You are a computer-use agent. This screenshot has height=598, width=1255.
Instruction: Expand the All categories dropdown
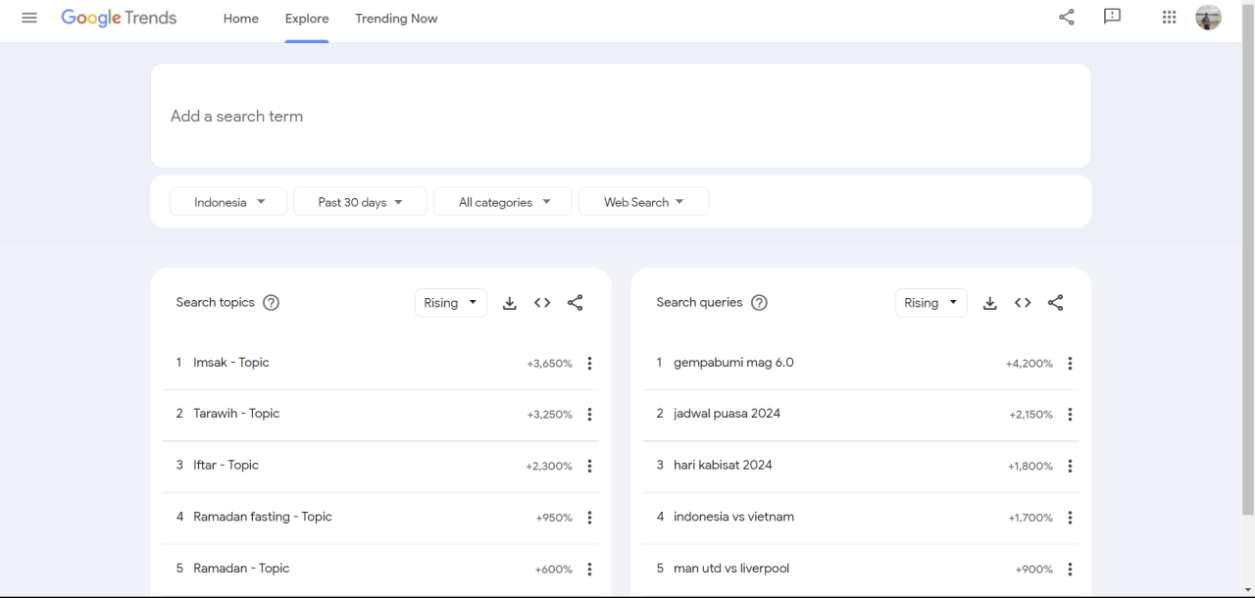pos(503,202)
